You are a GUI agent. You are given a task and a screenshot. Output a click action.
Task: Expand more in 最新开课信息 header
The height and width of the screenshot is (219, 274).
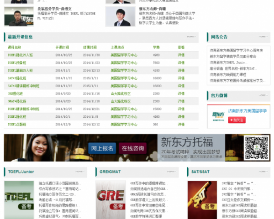click(191, 36)
